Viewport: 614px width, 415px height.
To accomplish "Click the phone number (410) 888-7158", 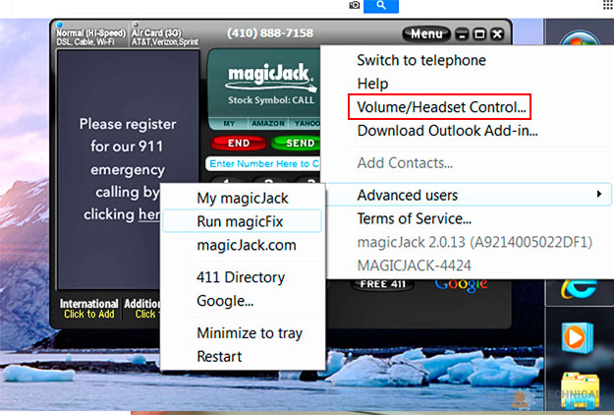I will tap(270, 32).
